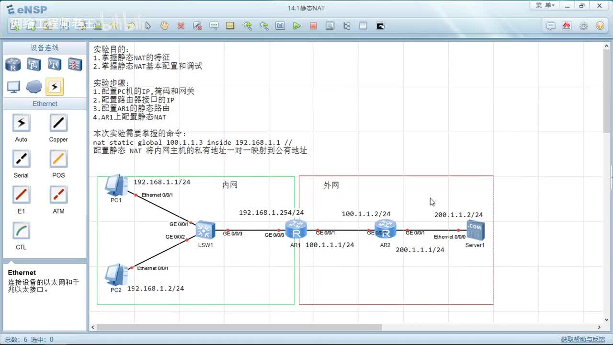Select the Switch device category
The width and height of the screenshot is (613, 345).
(x=34, y=64)
